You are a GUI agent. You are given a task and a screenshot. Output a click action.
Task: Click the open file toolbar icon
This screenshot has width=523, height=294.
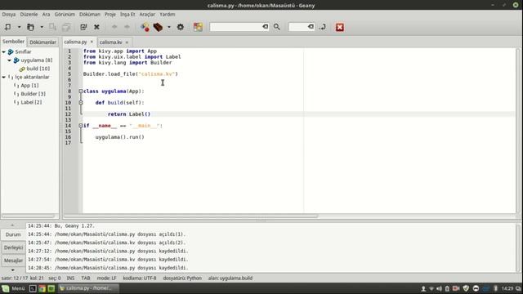tap(30, 27)
